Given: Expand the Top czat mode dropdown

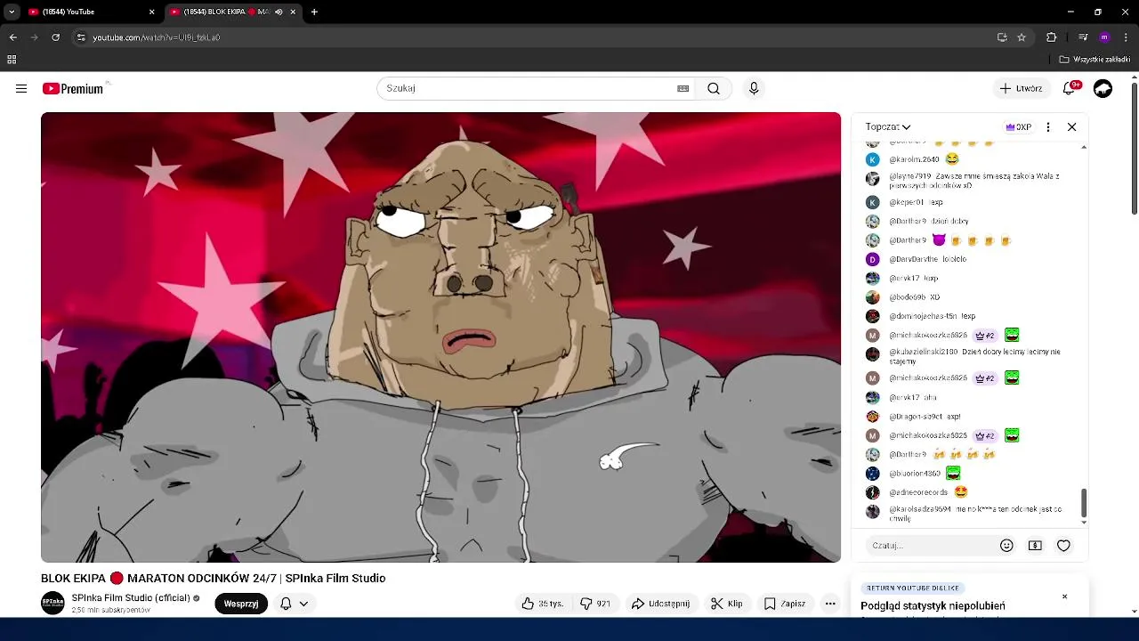Looking at the screenshot, I should point(888,127).
